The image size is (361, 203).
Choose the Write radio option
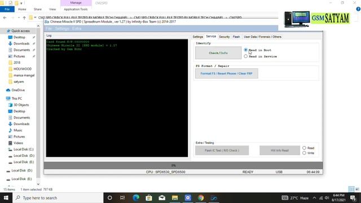click(305, 153)
